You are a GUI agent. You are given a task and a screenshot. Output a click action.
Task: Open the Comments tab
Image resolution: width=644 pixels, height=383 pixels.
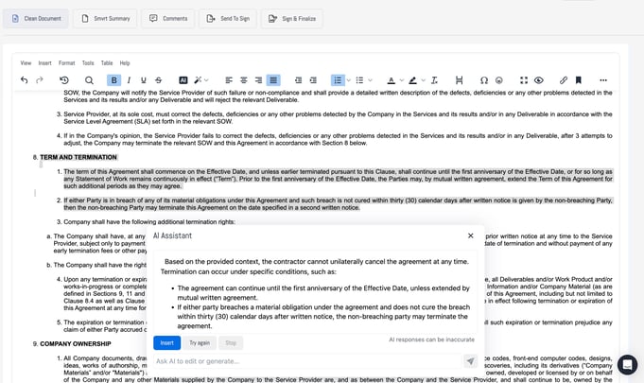(168, 19)
